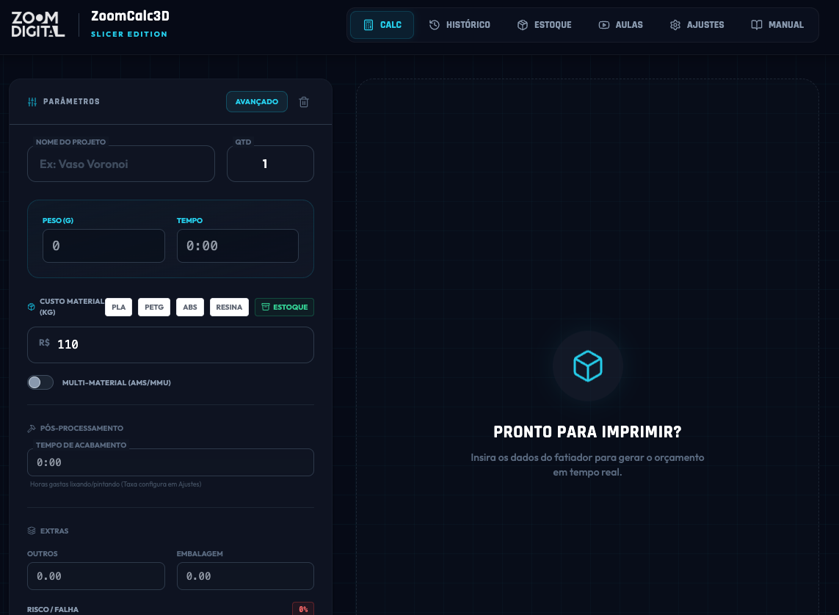Choose the PETG material preset
Screen dimensions: 839x615
pos(154,307)
